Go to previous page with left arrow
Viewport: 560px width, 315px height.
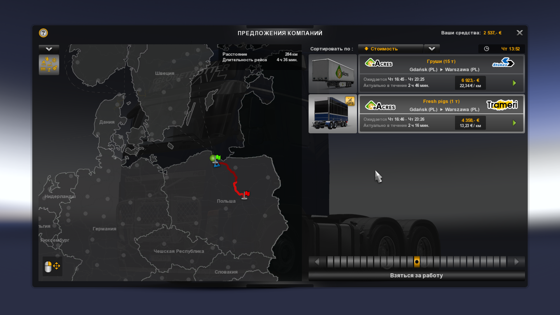coord(317,262)
